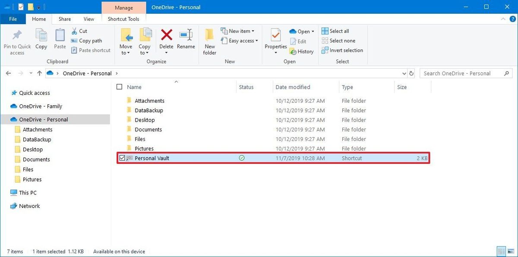Viewport: 518px width, 257px height.
Task: Click the History icon in the ribbon
Action: coord(302,51)
